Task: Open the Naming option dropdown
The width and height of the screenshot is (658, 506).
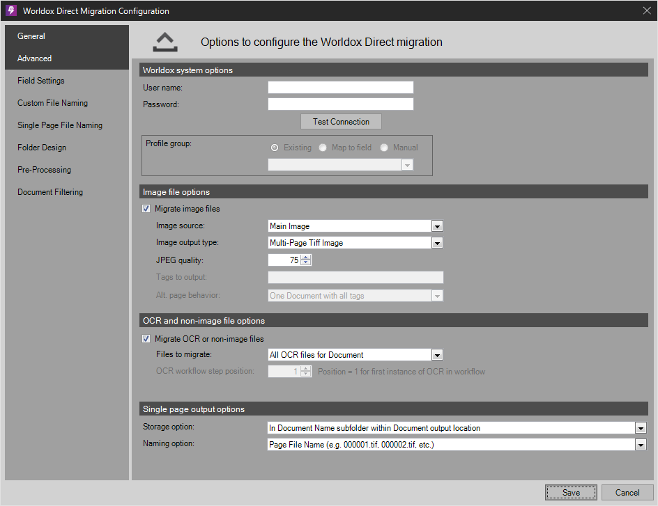Action: click(457, 445)
